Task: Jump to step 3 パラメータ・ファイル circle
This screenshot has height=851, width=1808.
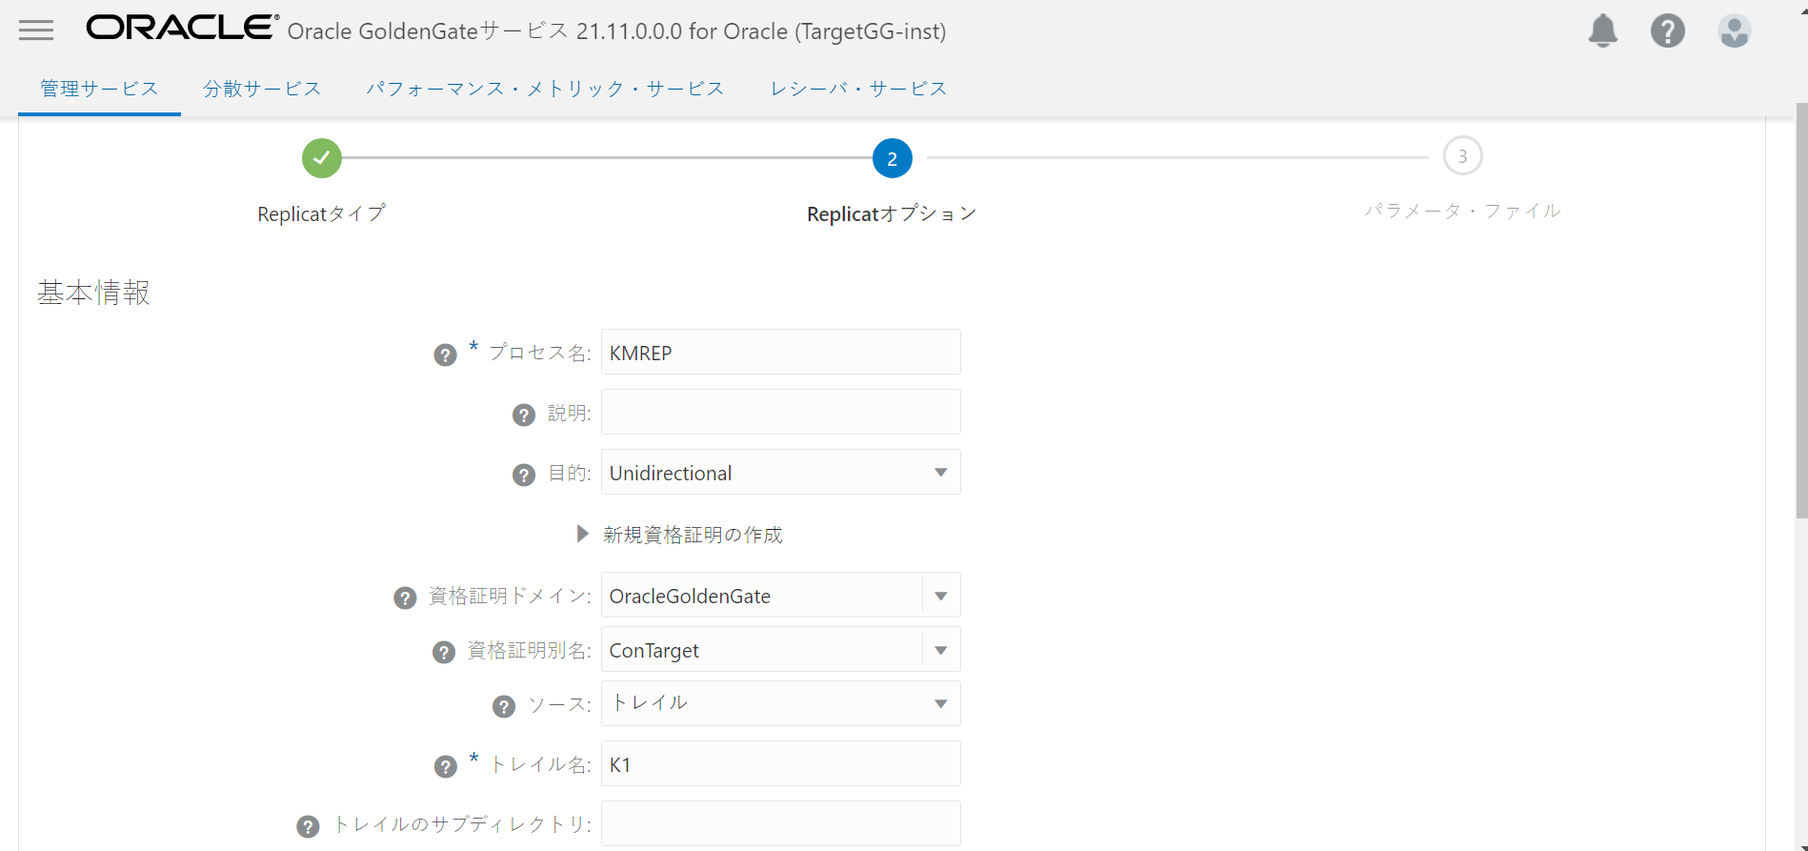Action: pyautogui.click(x=1463, y=156)
